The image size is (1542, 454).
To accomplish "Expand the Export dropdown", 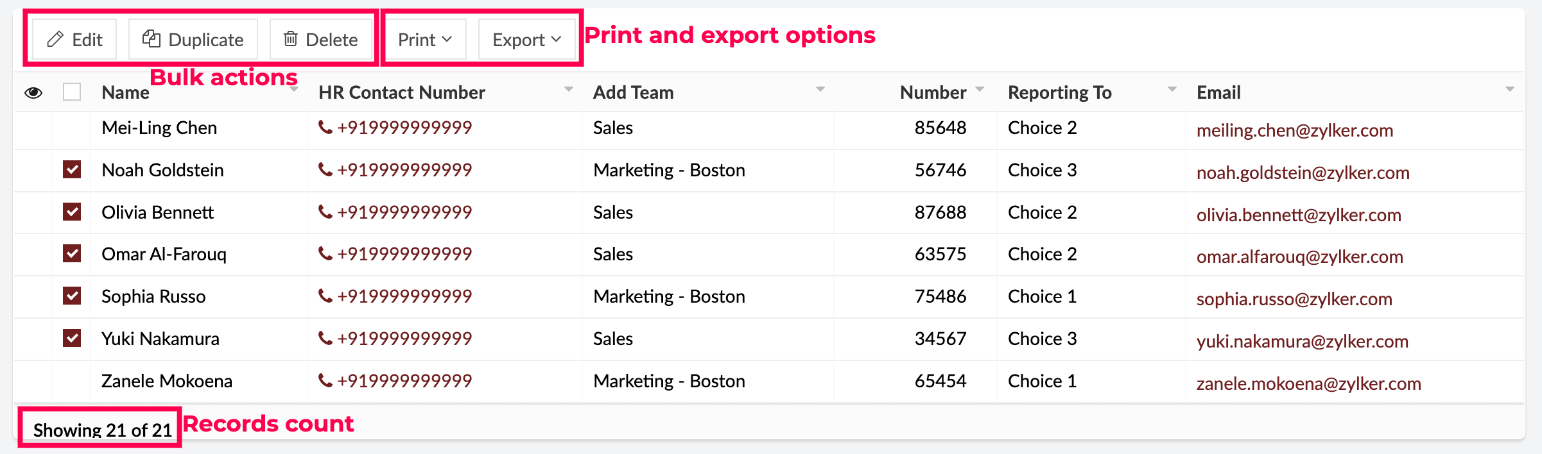I will (x=526, y=40).
